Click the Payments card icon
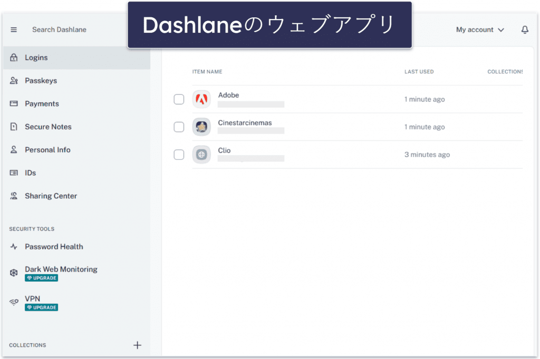Screen dimensions: 540x359 click(14, 104)
